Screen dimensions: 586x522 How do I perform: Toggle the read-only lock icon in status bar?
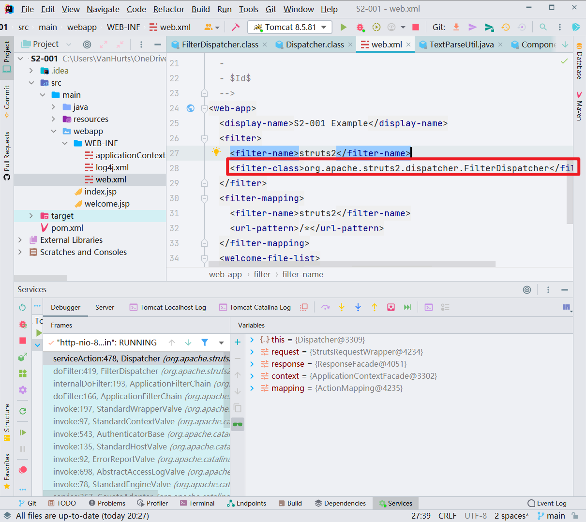point(575,516)
